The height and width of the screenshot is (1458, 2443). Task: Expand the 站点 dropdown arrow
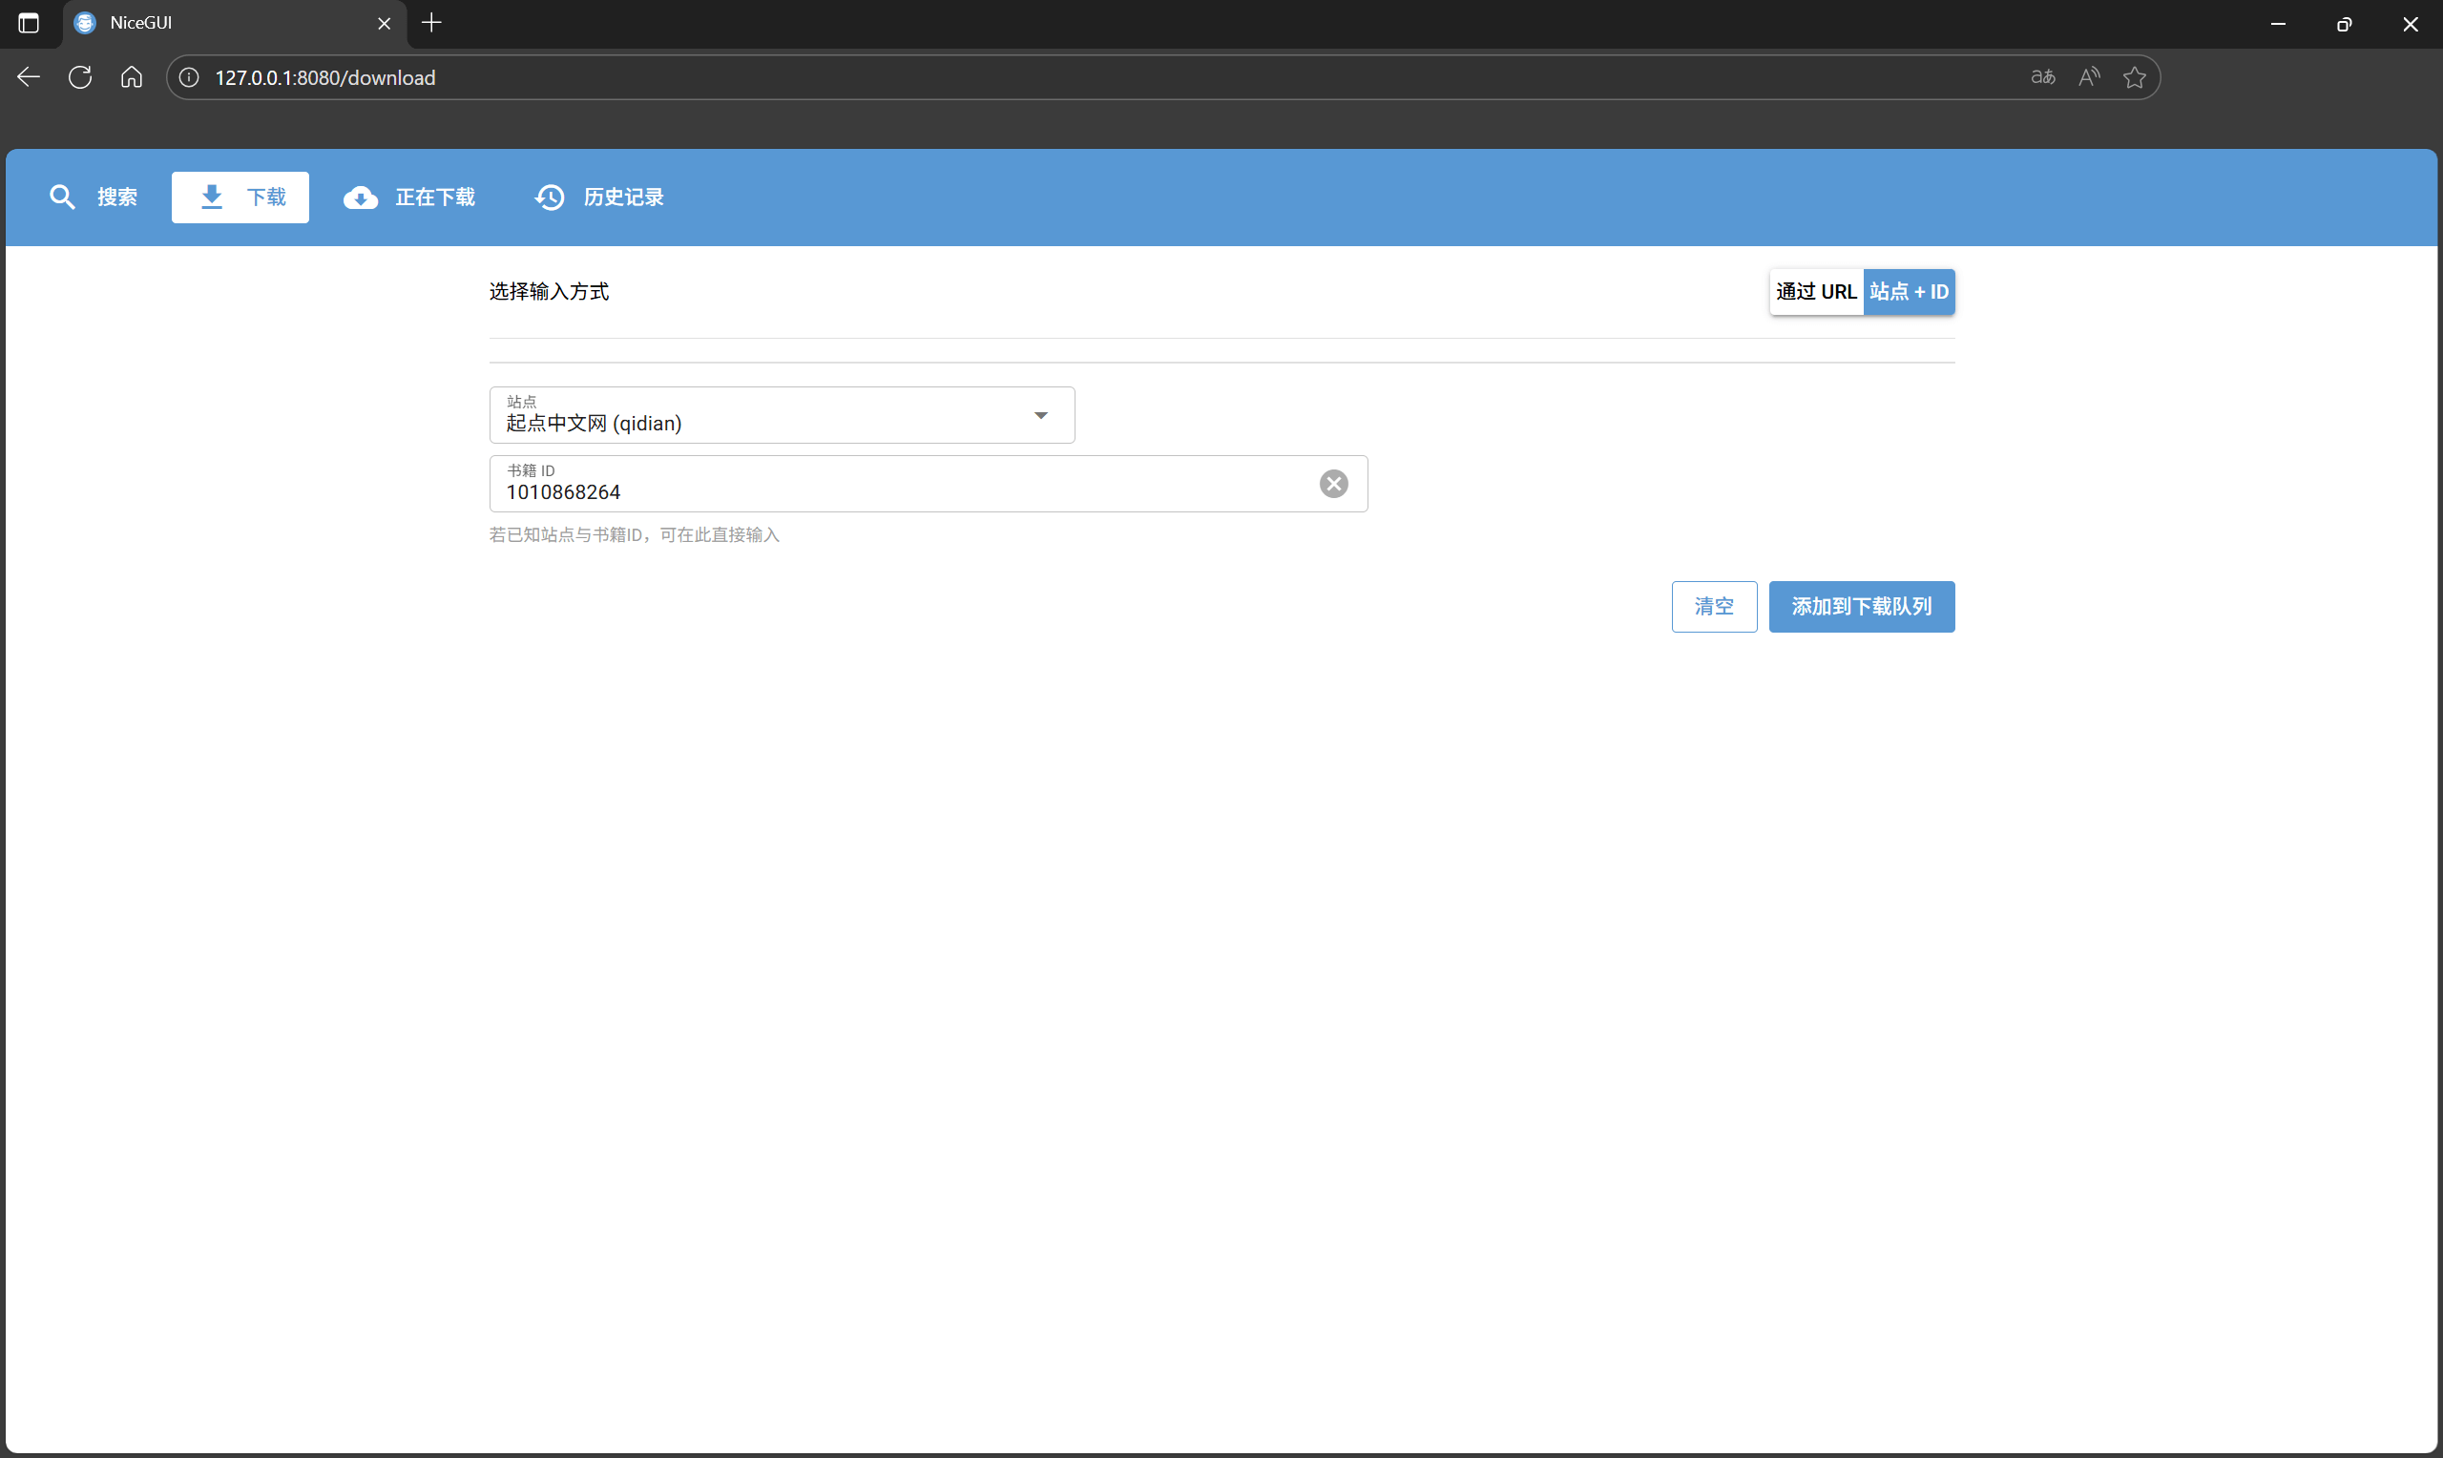pos(1040,416)
